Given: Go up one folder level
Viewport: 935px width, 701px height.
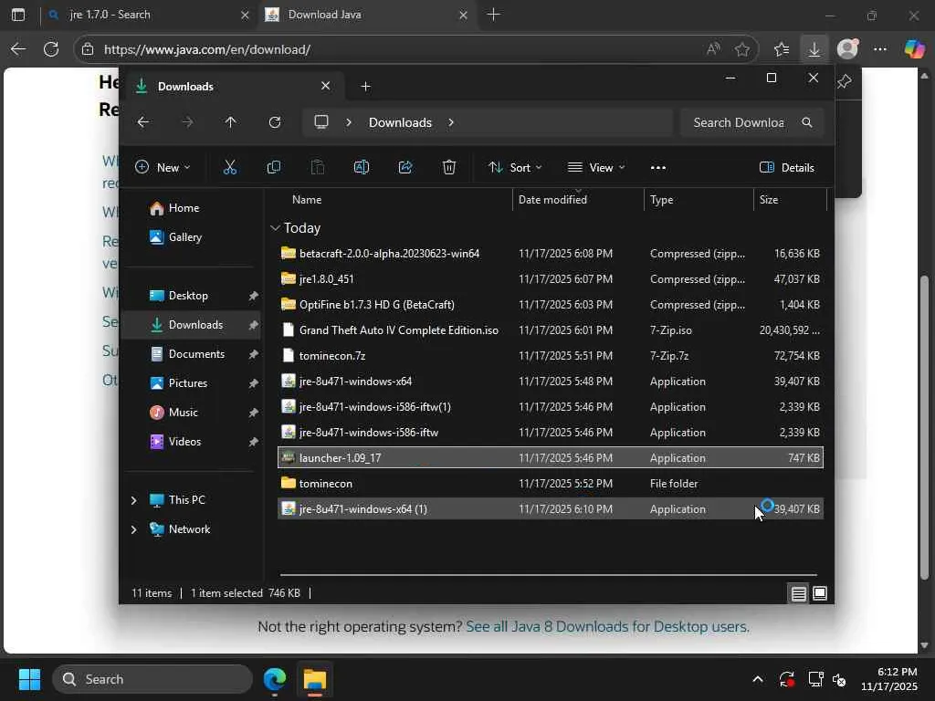Looking at the screenshot, I should (230, 122).
